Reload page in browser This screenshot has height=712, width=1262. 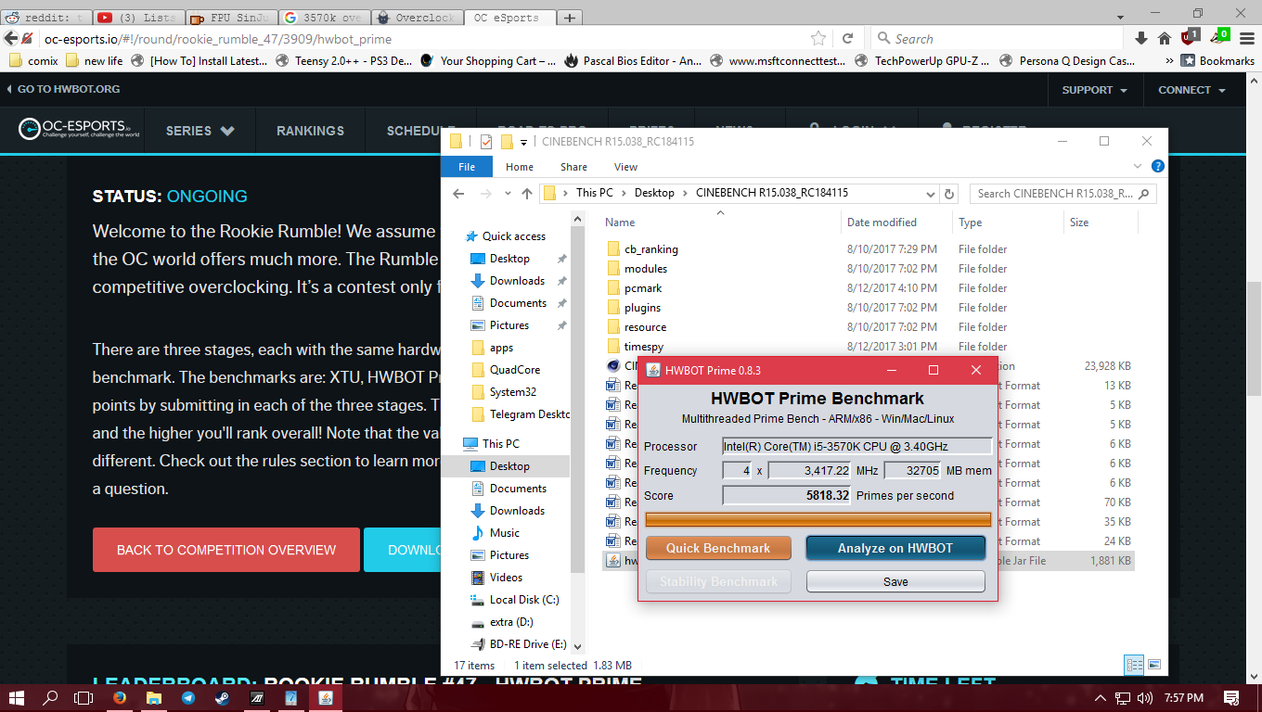pos(847,39)
